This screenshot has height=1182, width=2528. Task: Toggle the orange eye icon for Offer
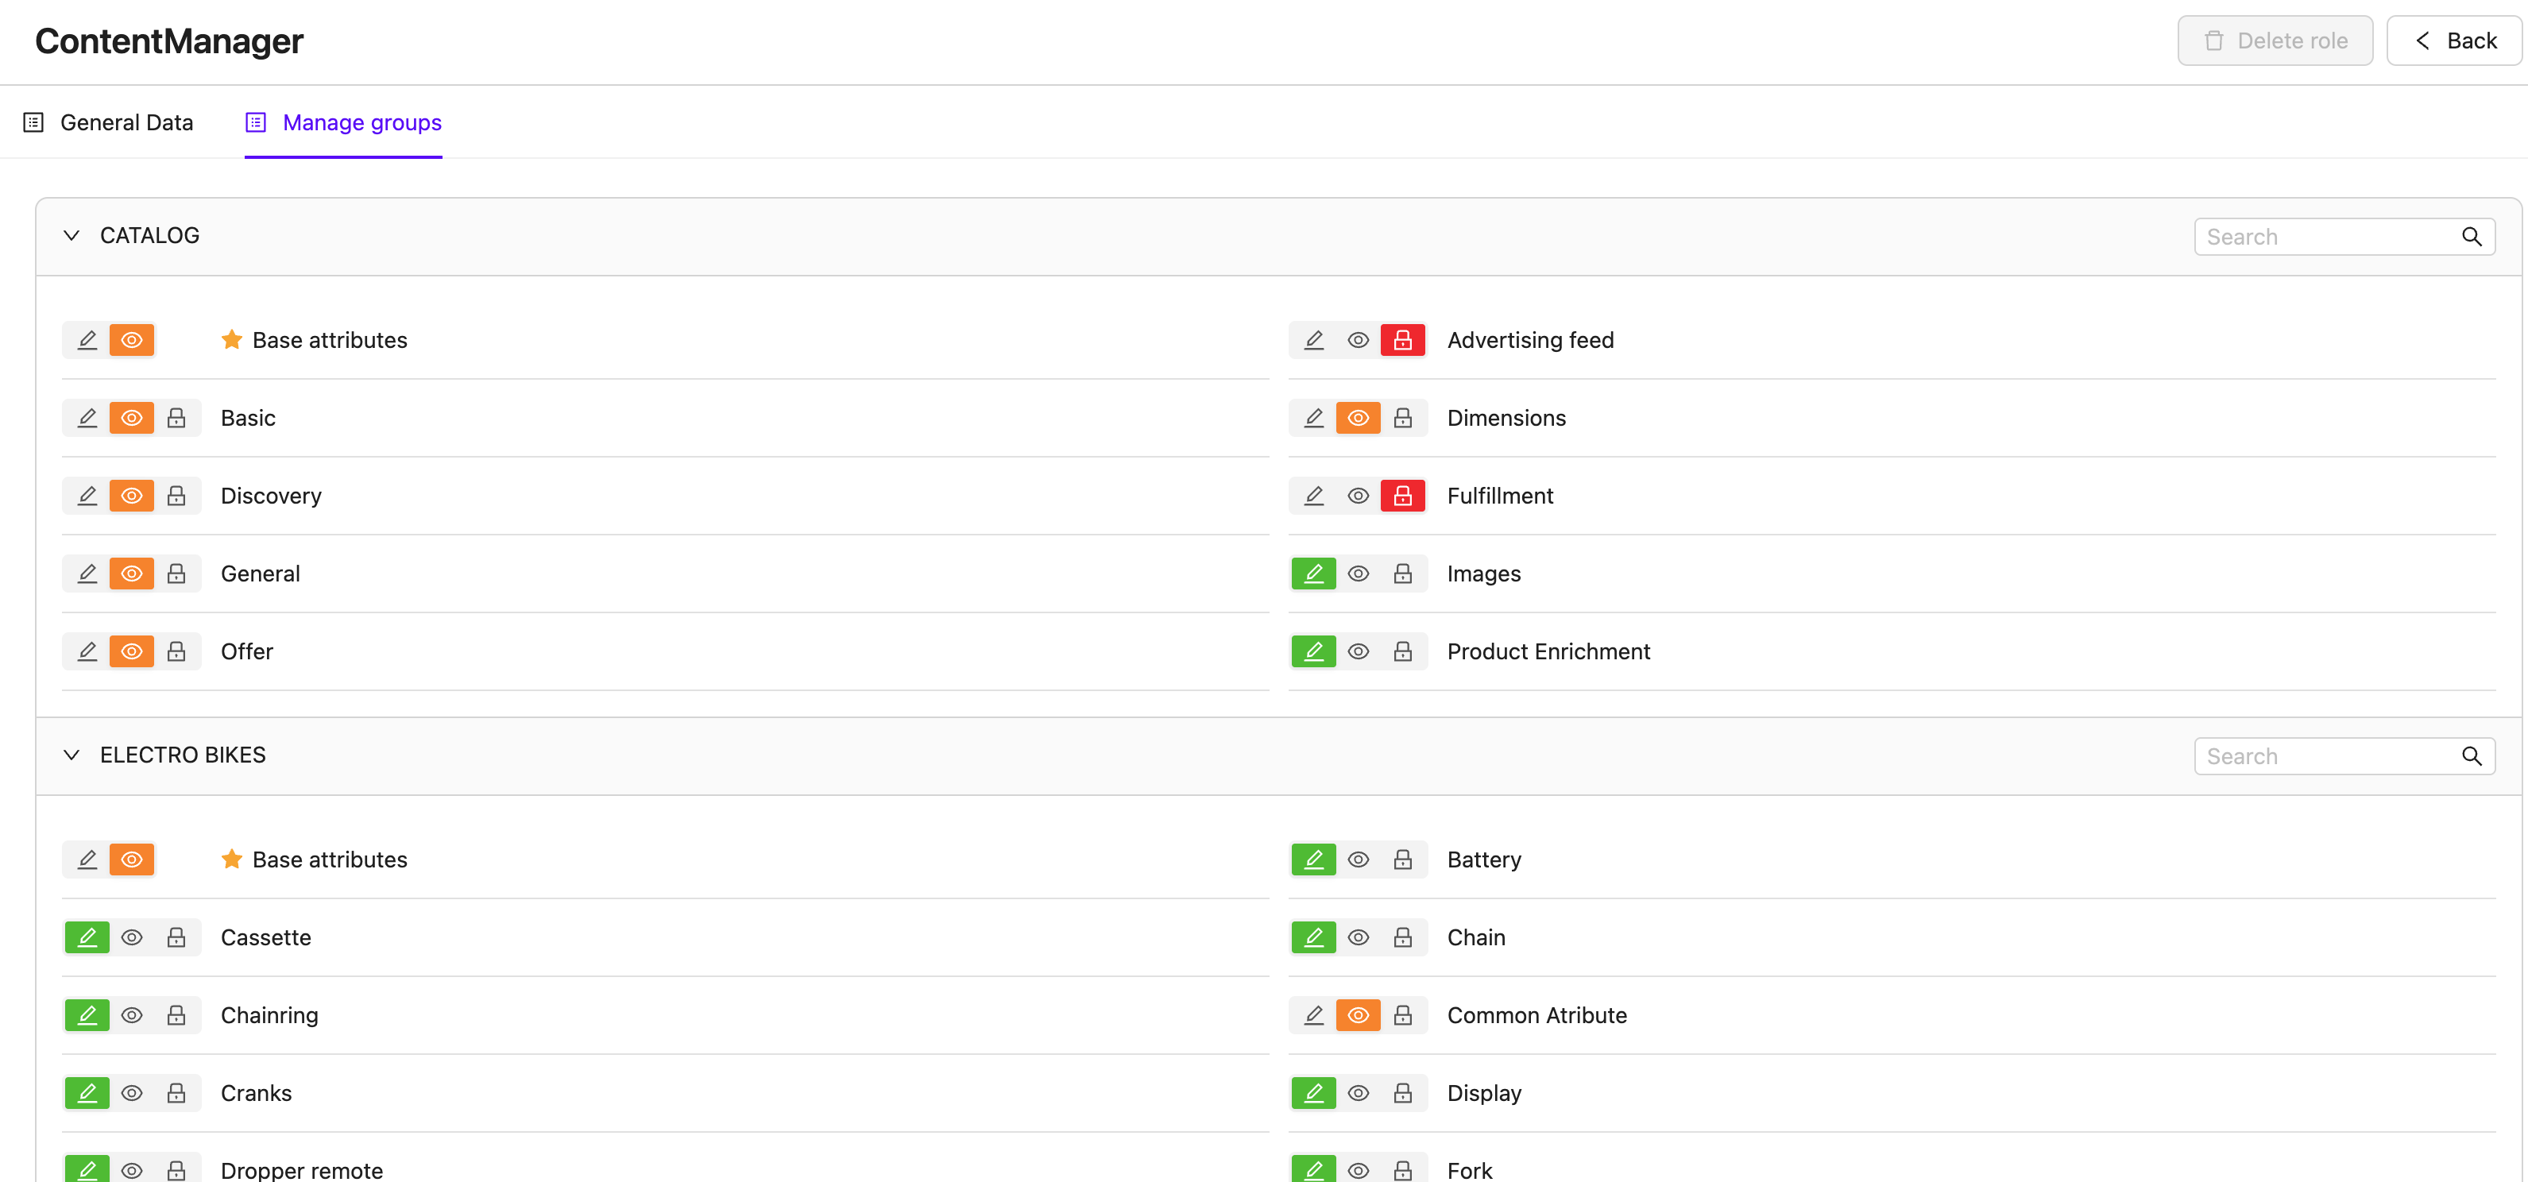132,651
